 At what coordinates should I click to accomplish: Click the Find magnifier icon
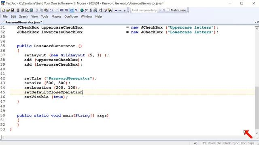click(x=101, y=10)
